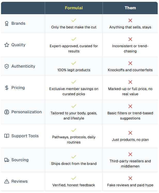Click the star icon next to Quality
The image size is (159, 193).
tap(7, 45)
